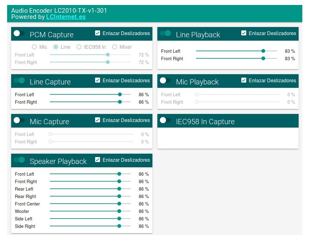Uncheck Enlazar Deslizadores for Speaker Playback
The image size is (311, 244).
coord(98,160)
